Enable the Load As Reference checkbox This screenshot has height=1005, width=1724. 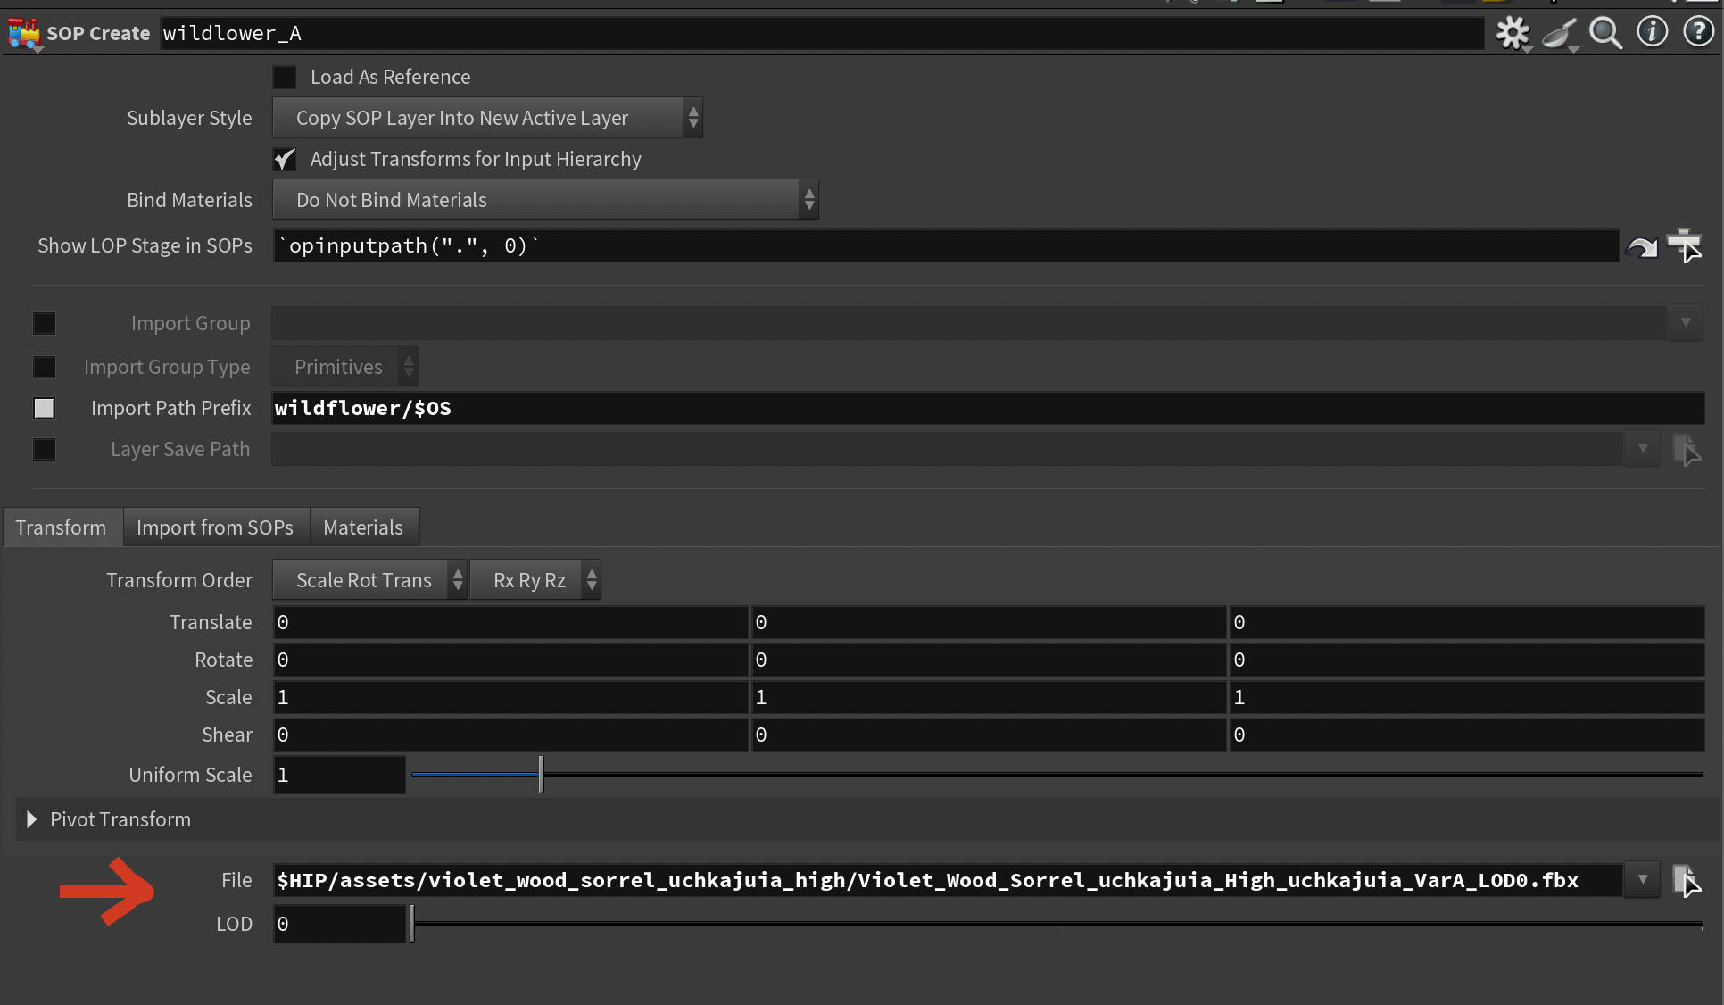[x=285, y=78]
